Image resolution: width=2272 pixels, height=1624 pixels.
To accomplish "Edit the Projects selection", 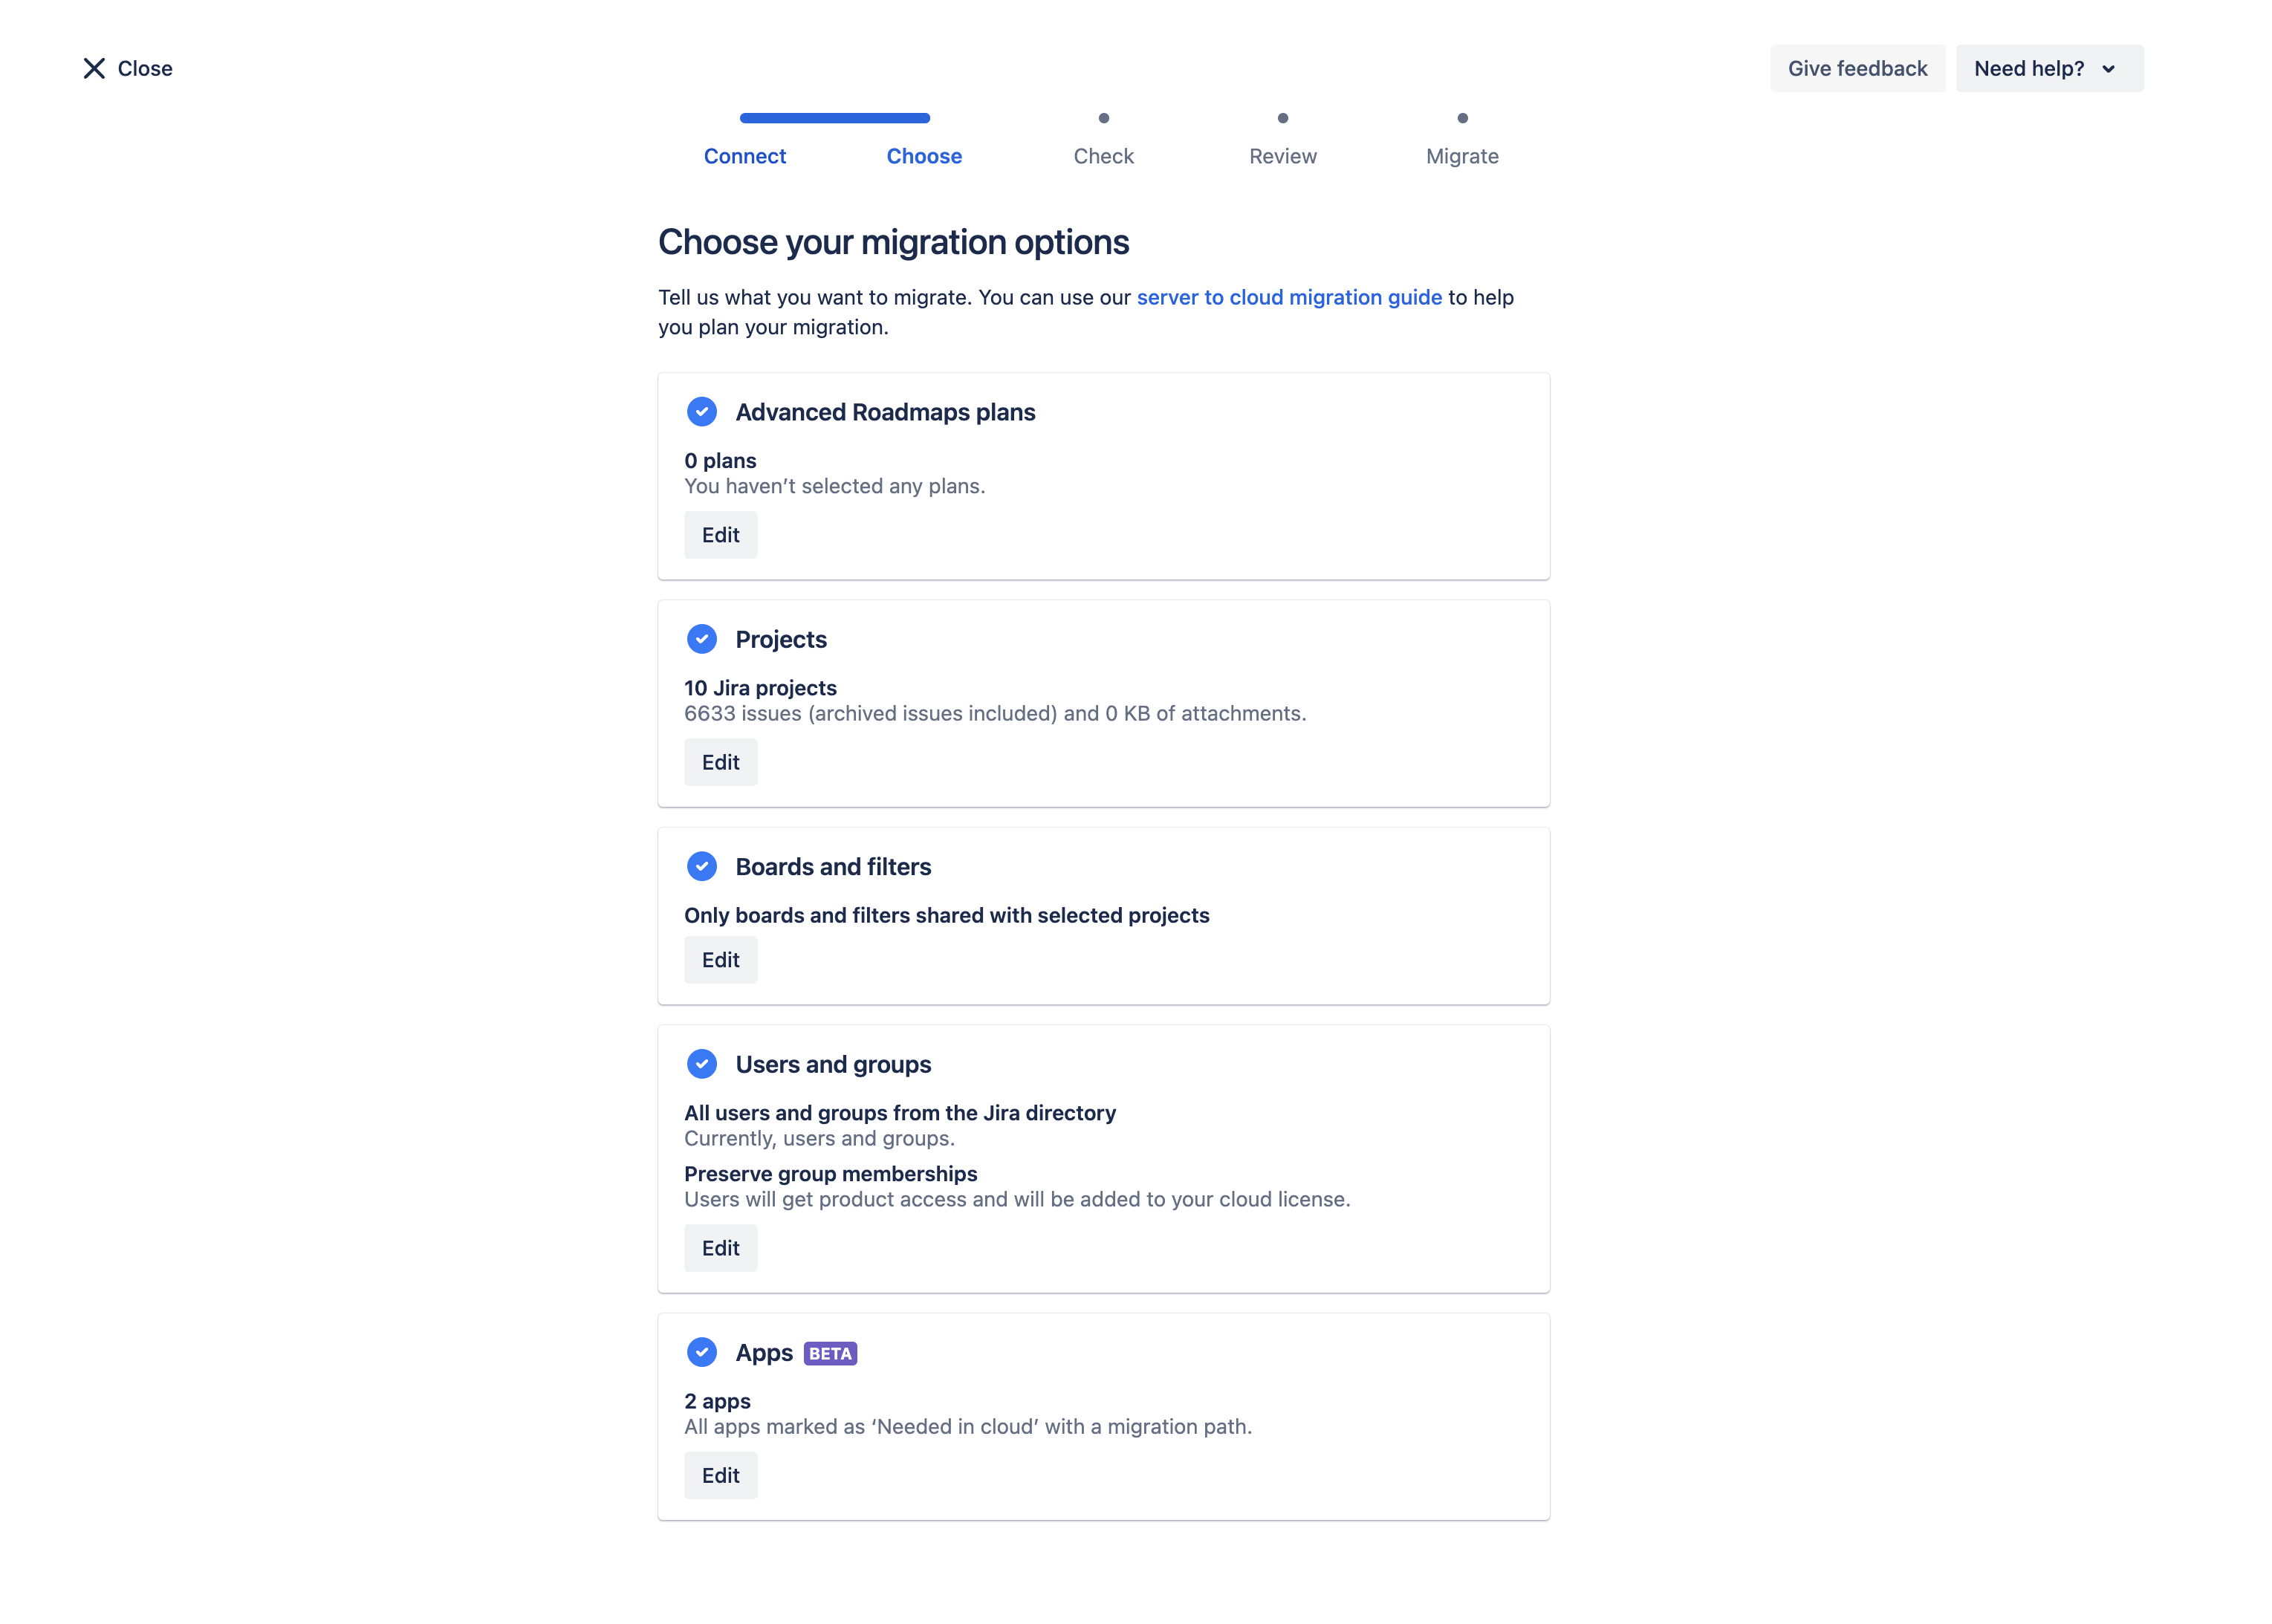I will point(720,762).
